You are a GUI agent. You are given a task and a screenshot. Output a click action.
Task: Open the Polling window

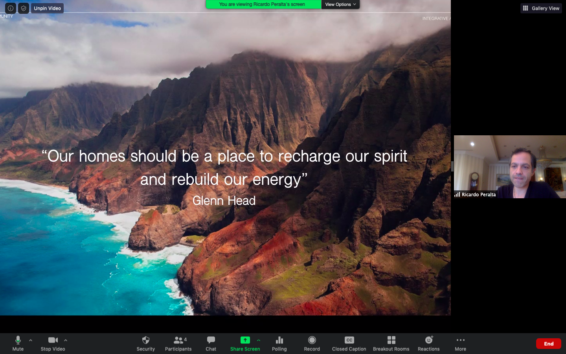pyautogui.click(x=279, y=343)
